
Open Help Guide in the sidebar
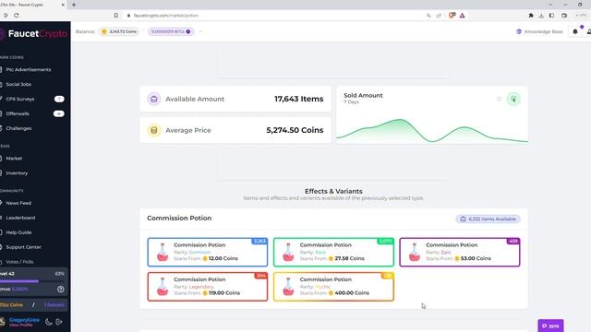click(x=18, y=232)
